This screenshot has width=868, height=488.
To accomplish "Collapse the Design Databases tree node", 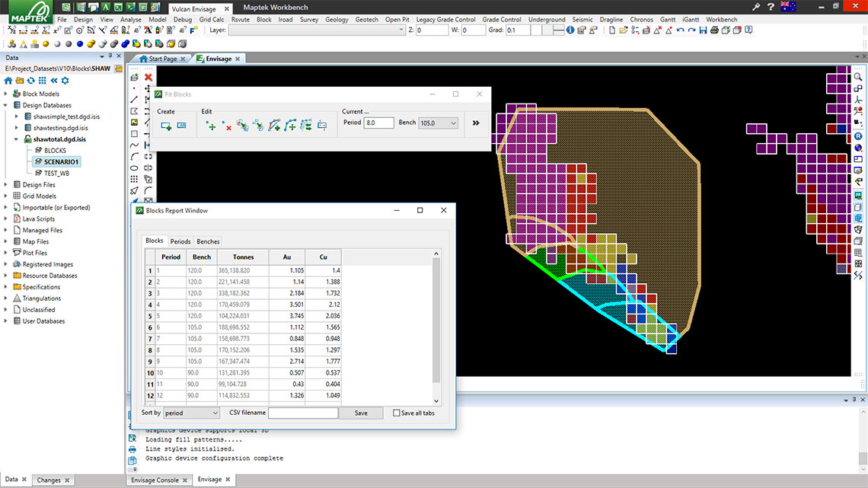I will point(6,105).
